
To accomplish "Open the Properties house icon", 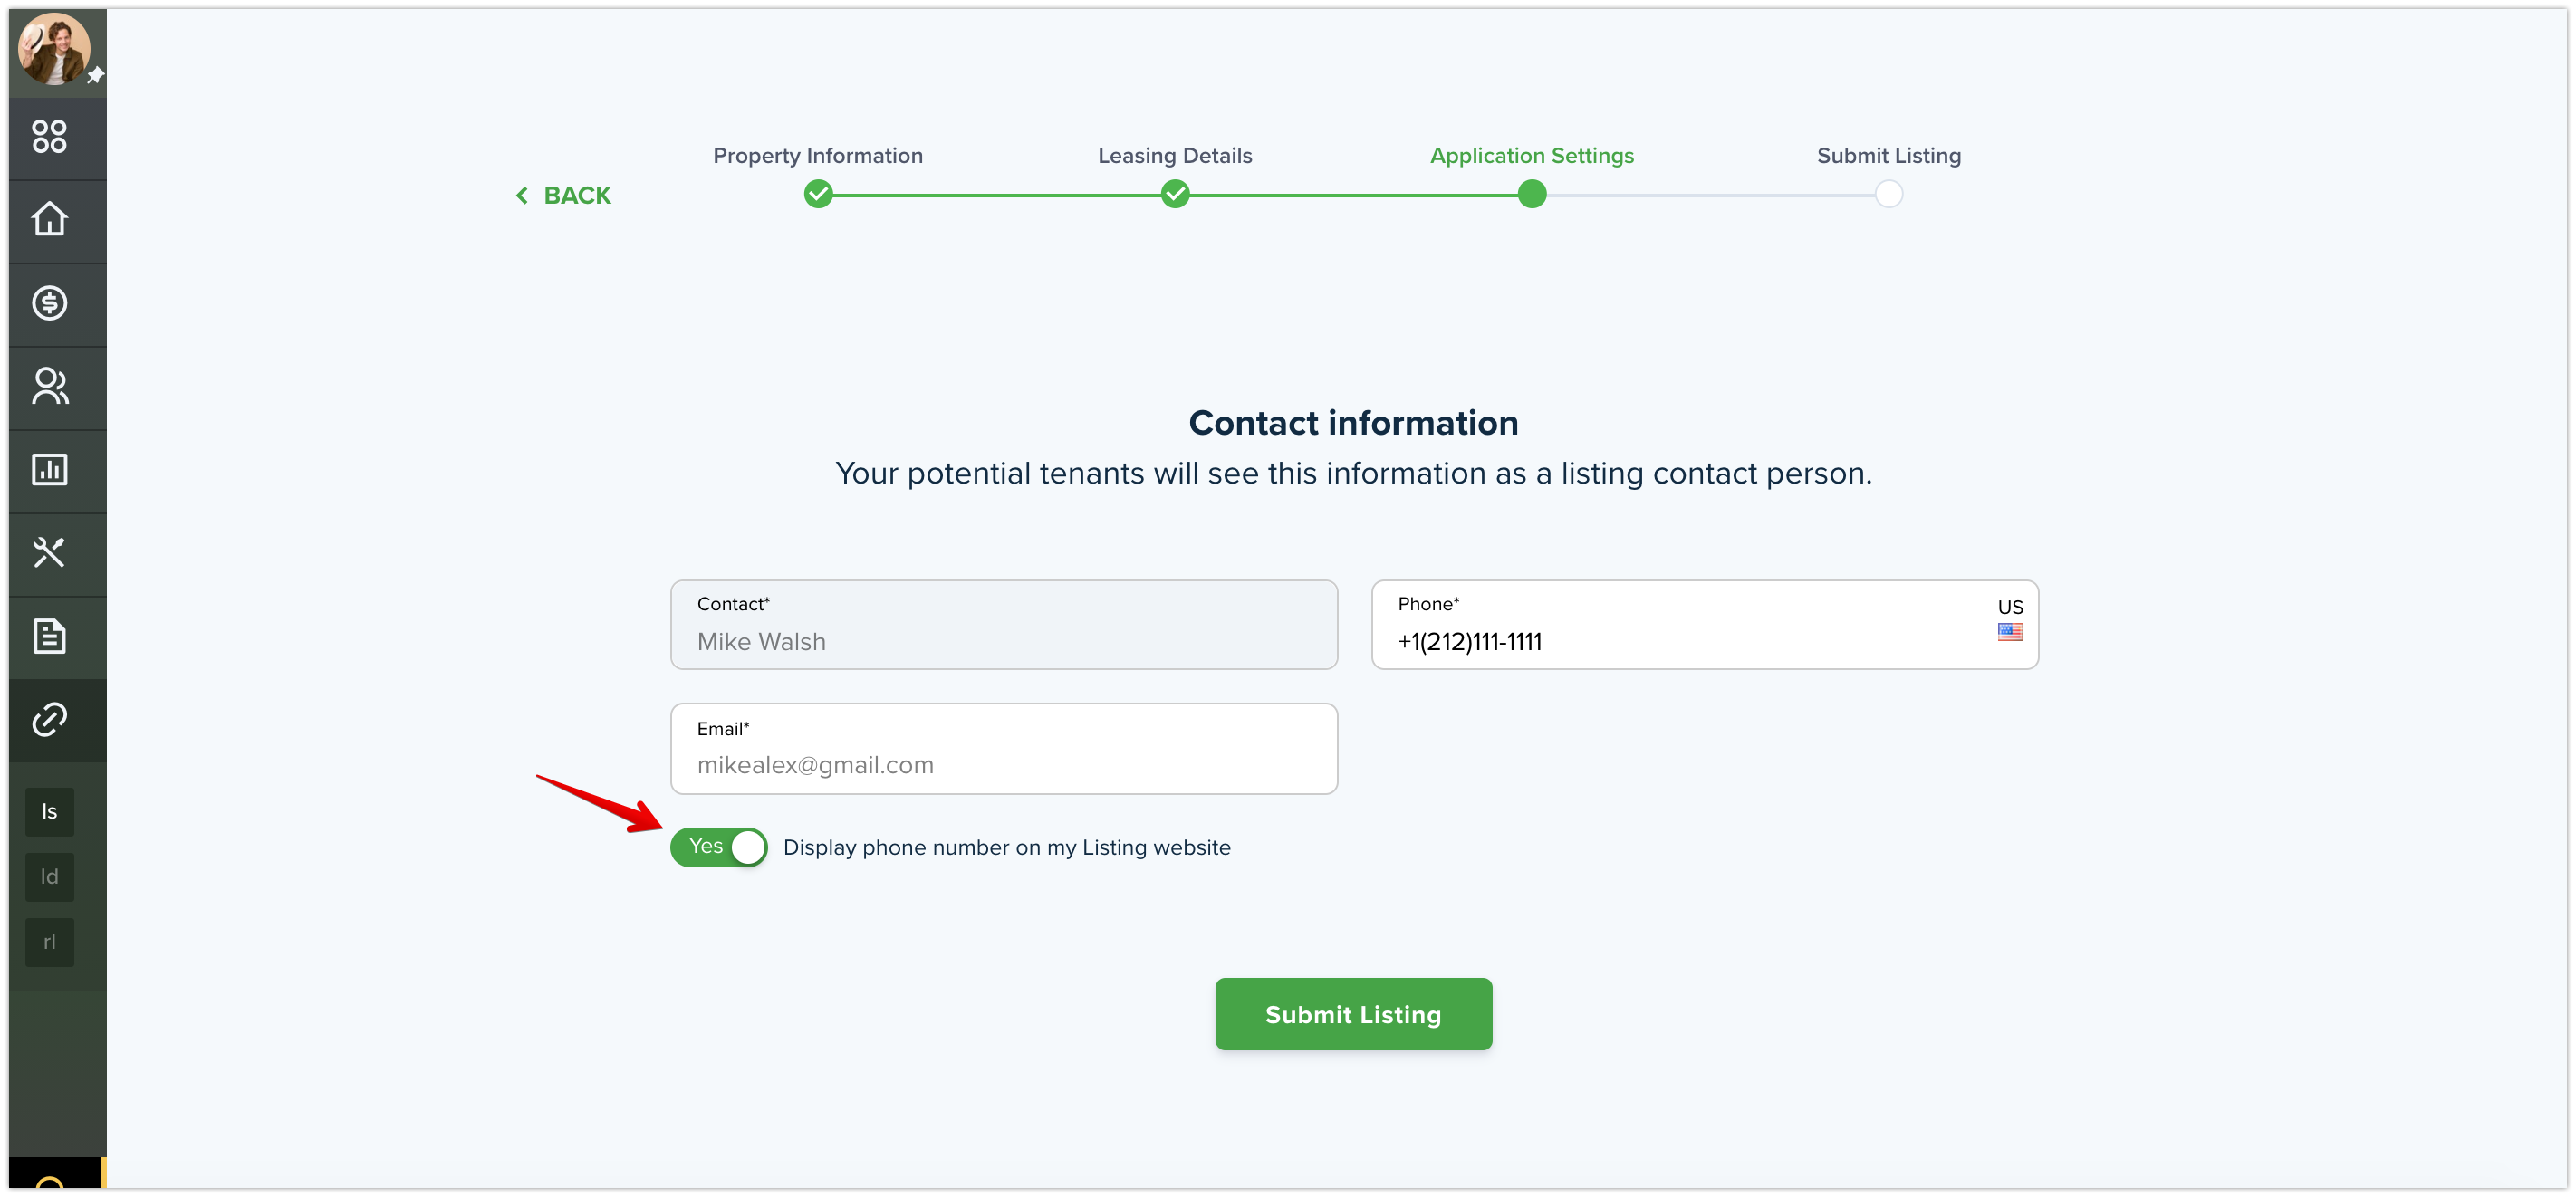I will [49, 220].
